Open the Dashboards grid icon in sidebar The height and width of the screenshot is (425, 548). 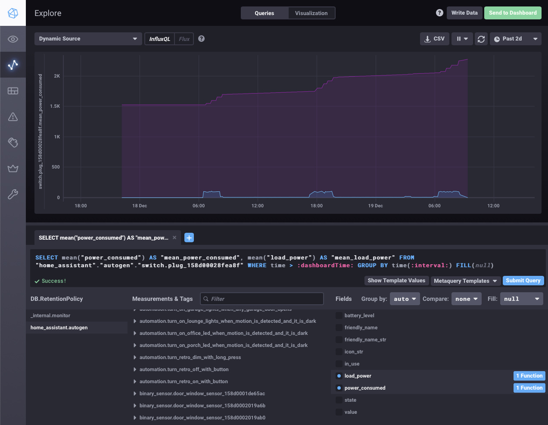point(13,91)
